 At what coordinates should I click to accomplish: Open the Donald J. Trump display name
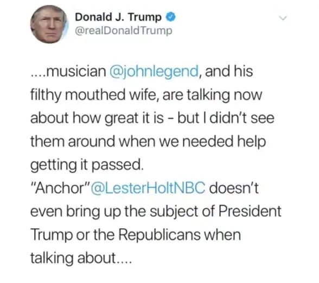[x=118, y=17]
